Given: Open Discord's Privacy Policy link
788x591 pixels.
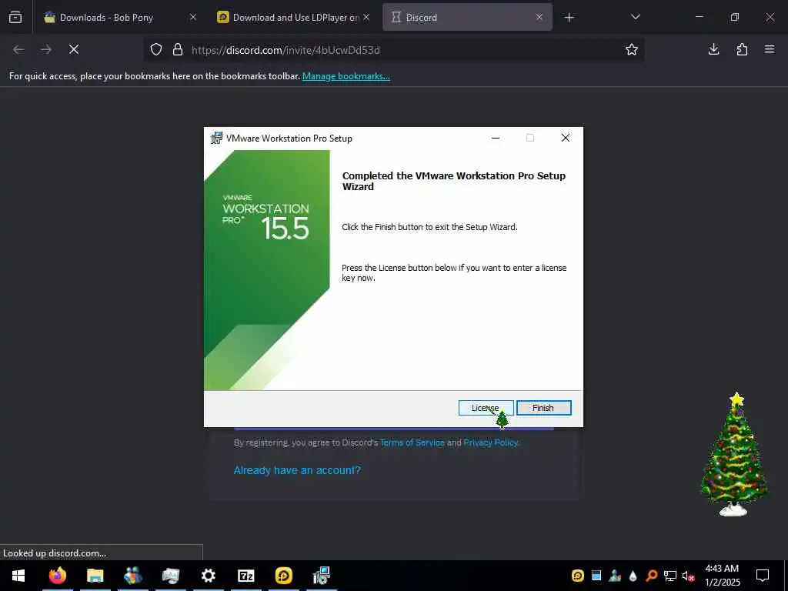Looking at the screenshot, I should 490,442.
